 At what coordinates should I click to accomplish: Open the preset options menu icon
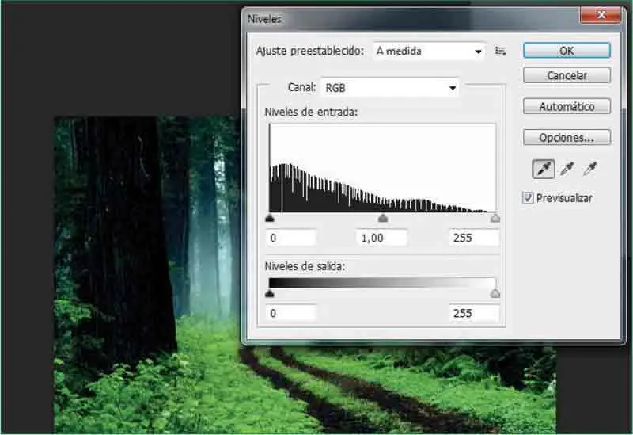pyautogui.click(x=500, y=51)
